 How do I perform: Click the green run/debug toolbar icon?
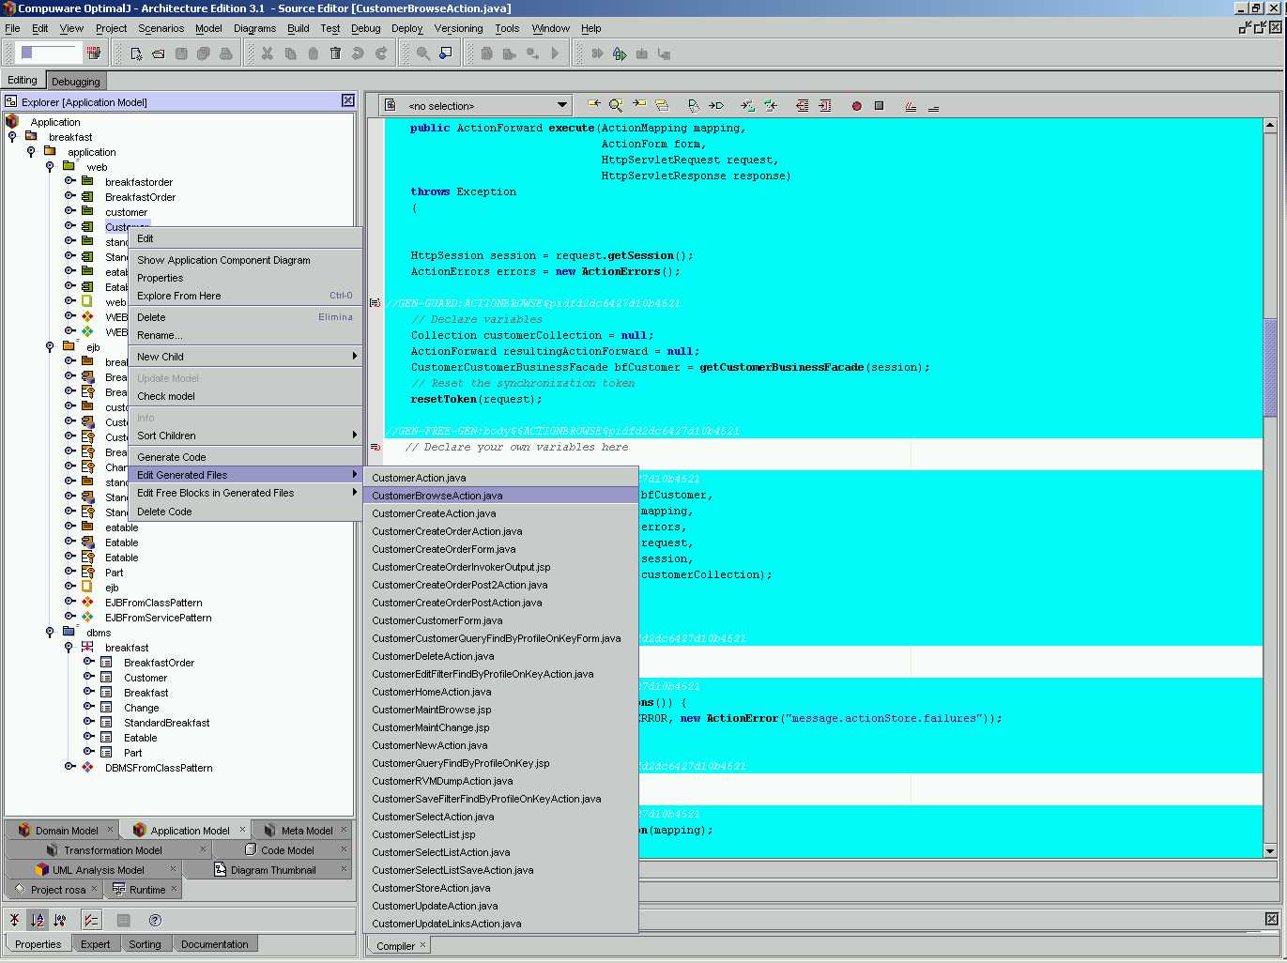point(620,53)
